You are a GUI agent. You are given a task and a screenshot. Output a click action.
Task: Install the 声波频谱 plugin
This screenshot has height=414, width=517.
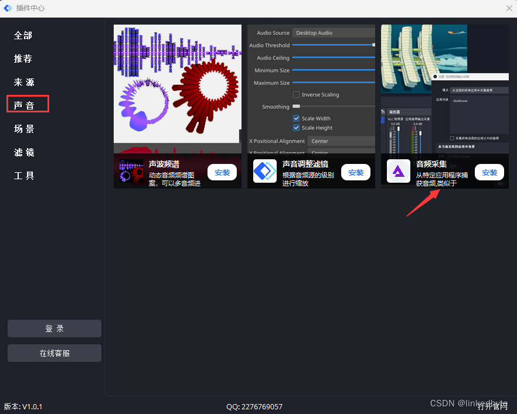pos(222,172)
